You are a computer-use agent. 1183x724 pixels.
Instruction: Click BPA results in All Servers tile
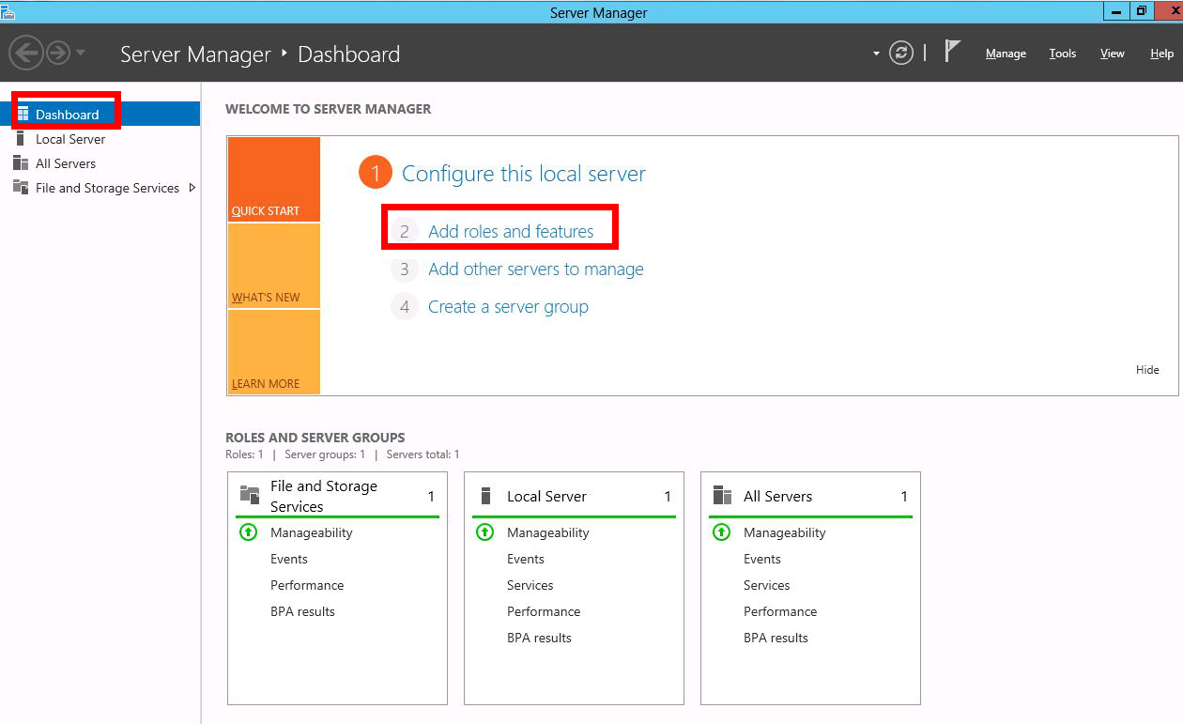[x=776, y=638]
